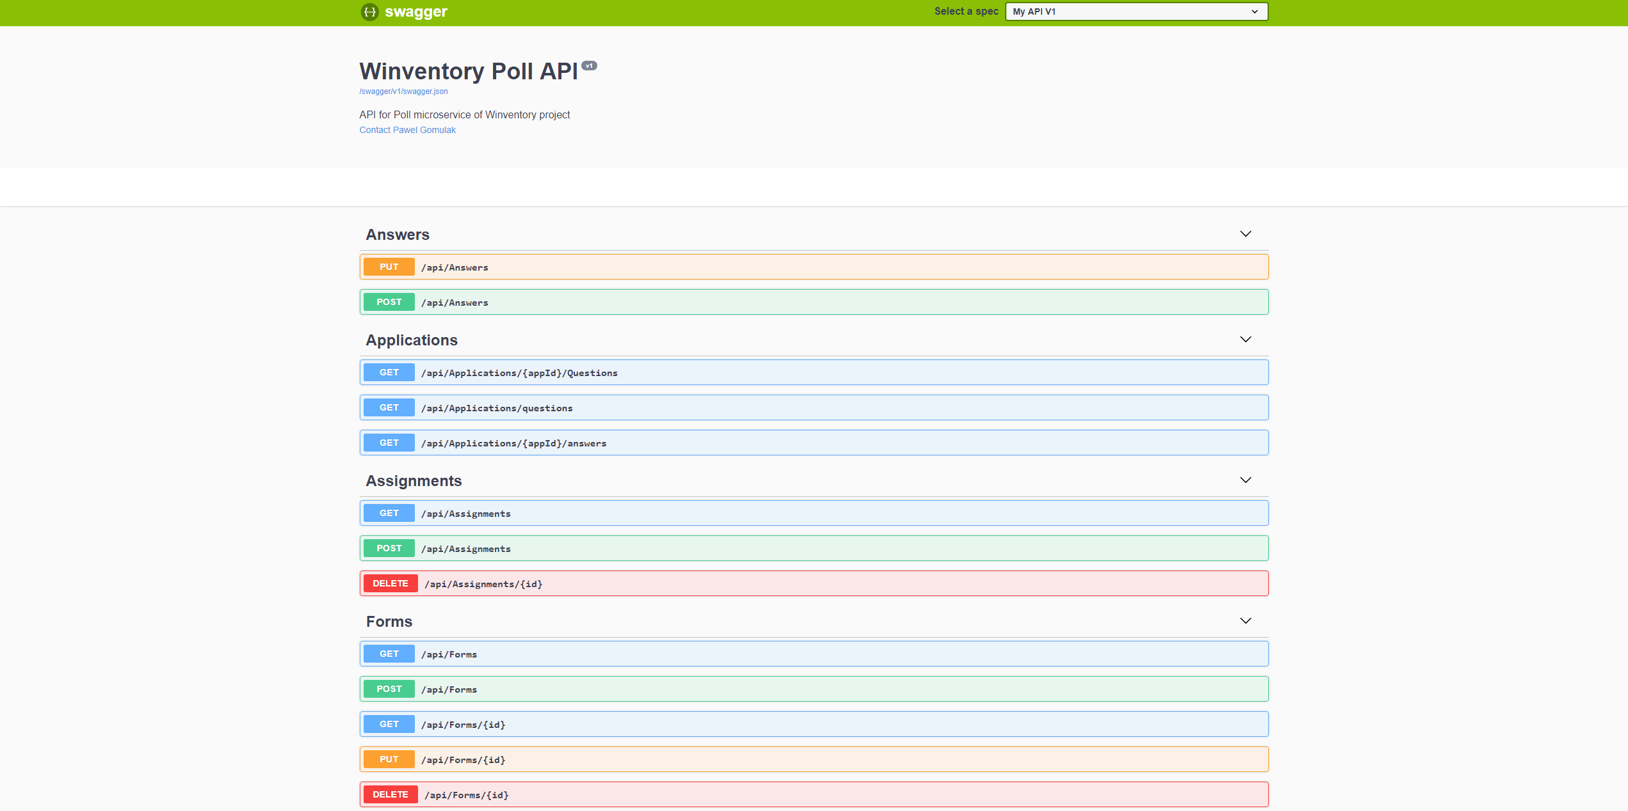Collapse the Applications section chevron
The height and width of the screenshot is (811, 1628).
1245,340
